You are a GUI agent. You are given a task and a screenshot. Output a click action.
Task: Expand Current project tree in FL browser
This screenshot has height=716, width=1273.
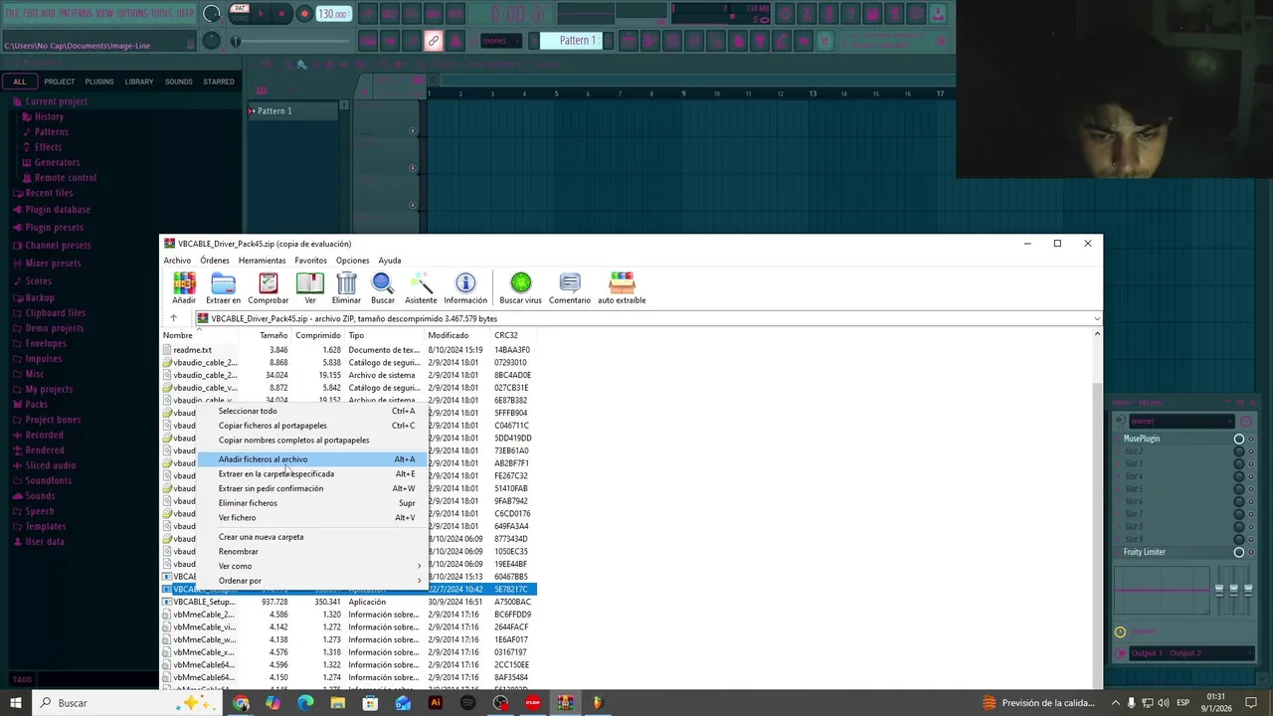point(56,101)
